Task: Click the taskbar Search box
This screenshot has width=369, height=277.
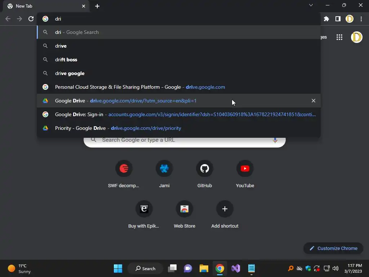Action: pos(146,268)
